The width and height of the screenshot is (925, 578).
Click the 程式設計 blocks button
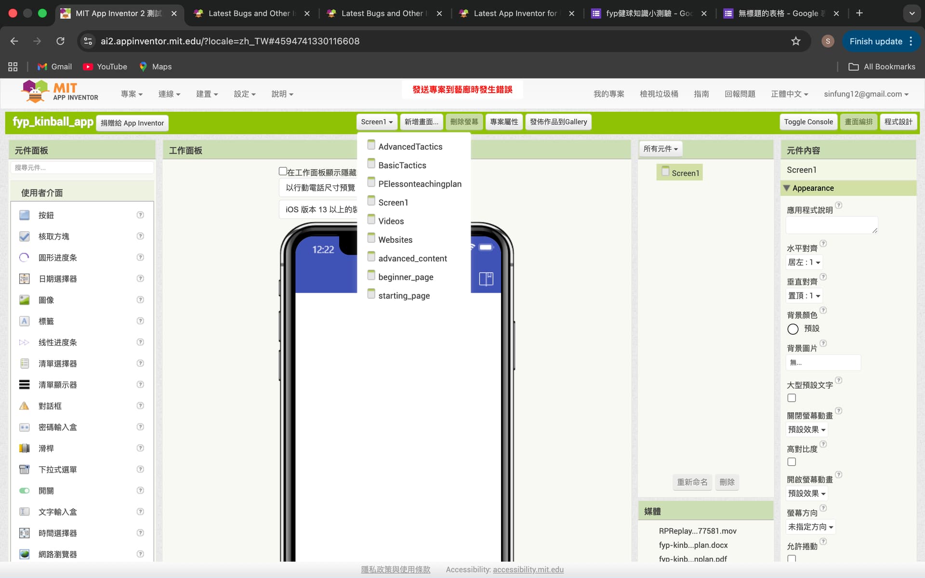pos(898,122)
